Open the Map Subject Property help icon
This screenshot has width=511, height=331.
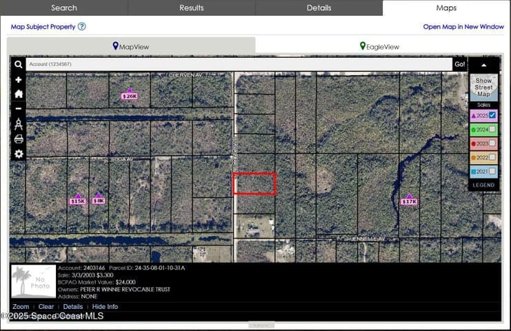82,27
